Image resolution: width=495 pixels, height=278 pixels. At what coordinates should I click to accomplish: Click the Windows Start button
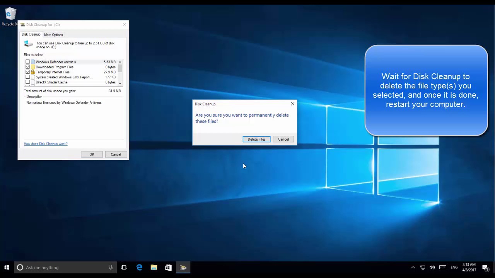coord(7,267)
